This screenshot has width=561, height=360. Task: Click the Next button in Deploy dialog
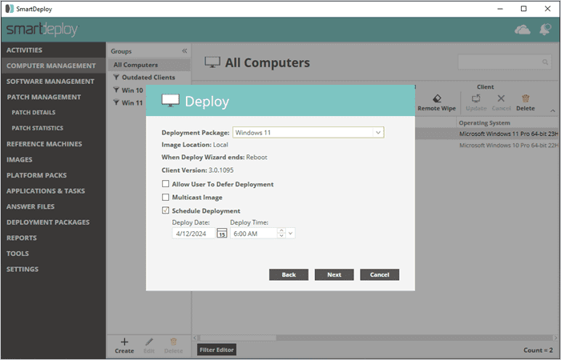pos(334,274)
